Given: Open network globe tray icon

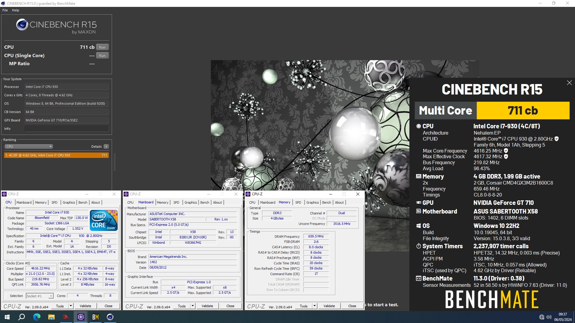Looking at the screenshot, I should pos(541,317).
